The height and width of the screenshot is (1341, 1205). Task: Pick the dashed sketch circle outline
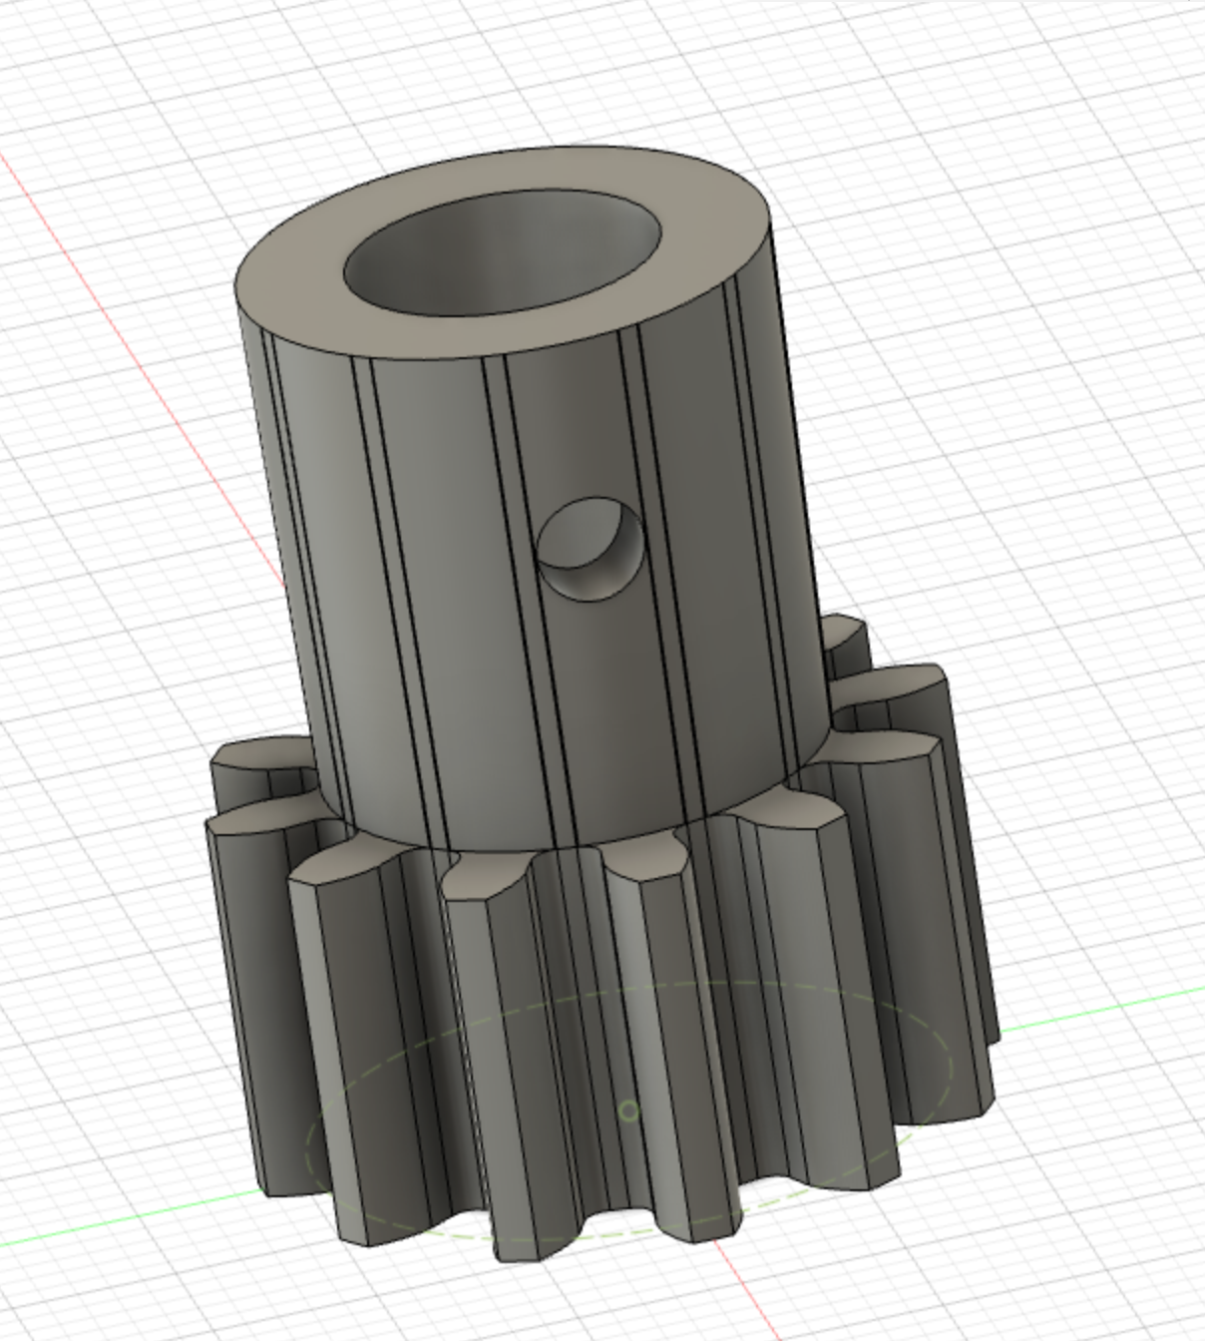pos(628,1110)
